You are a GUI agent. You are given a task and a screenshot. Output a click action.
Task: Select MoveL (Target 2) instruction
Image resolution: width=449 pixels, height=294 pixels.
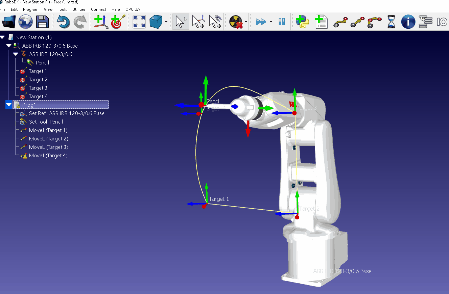click(48, 138)
